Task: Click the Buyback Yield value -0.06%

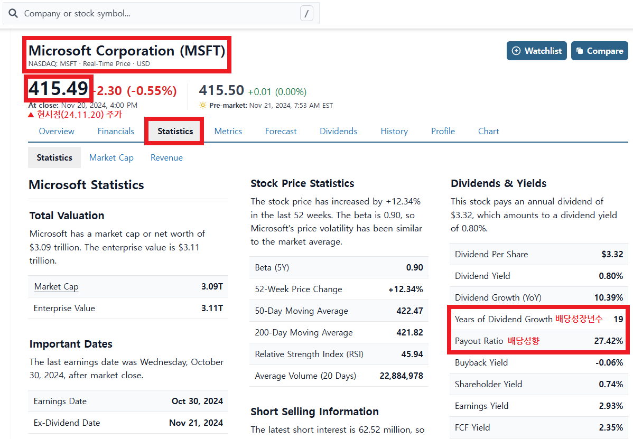Action: tap(609, 363)
